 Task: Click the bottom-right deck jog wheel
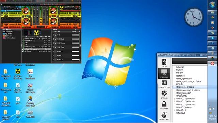(x=53, y=22)
